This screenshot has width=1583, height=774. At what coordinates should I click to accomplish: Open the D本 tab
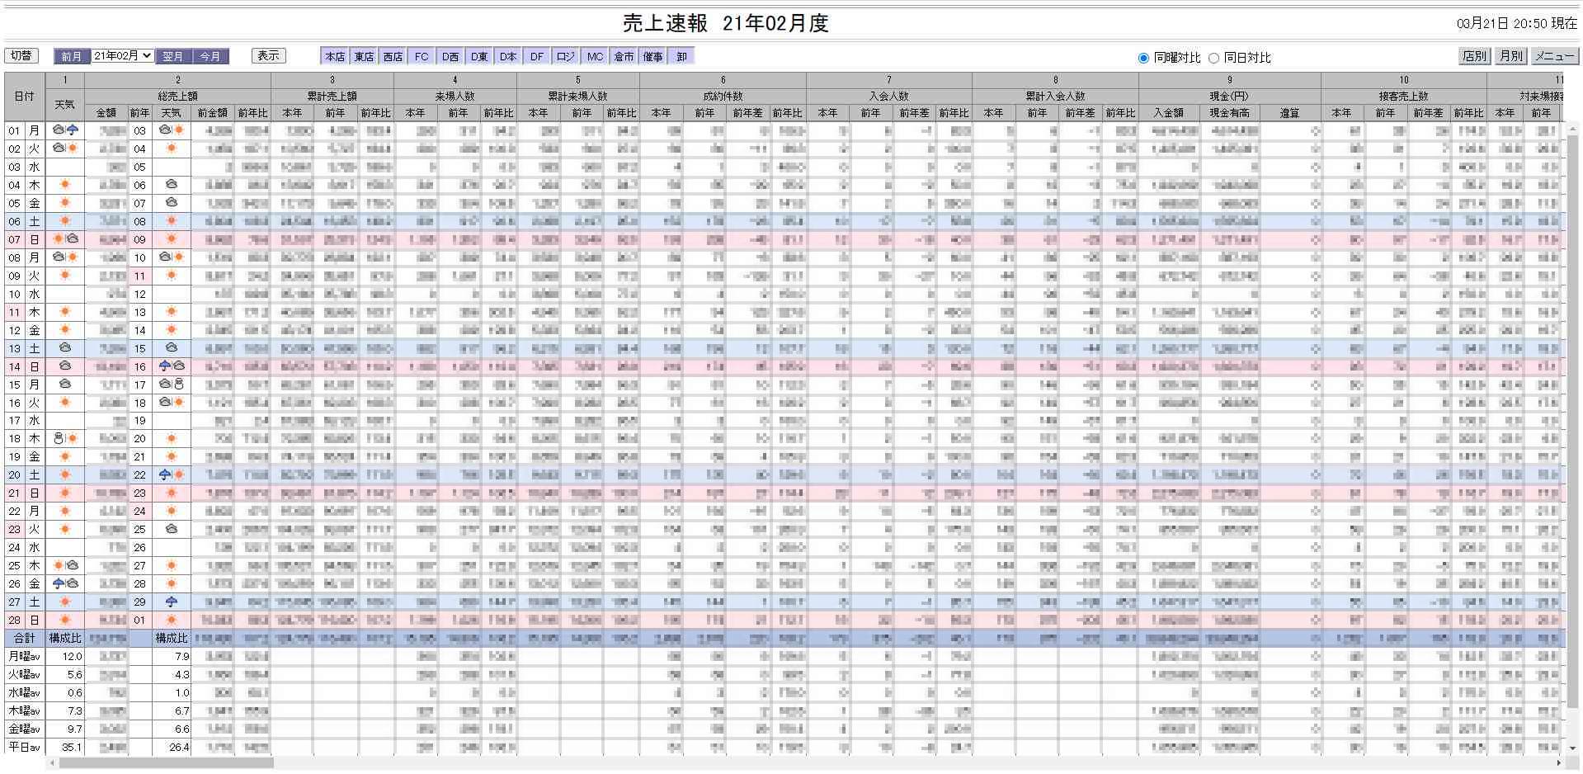508,56
